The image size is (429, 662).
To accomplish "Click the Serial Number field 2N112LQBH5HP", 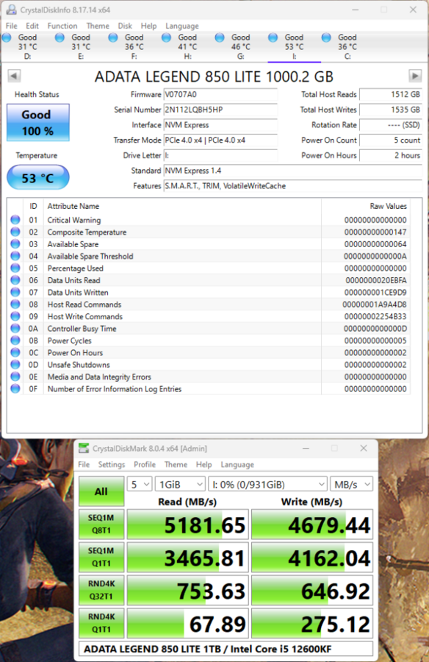I will coord(220,110).
